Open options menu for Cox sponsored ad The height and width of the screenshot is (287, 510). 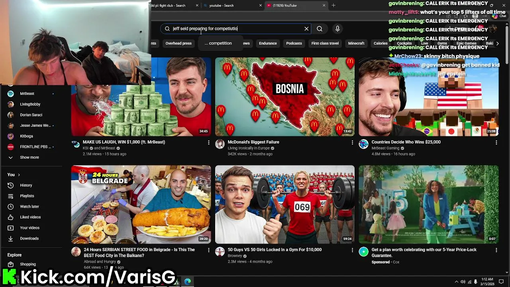(496, 250)
